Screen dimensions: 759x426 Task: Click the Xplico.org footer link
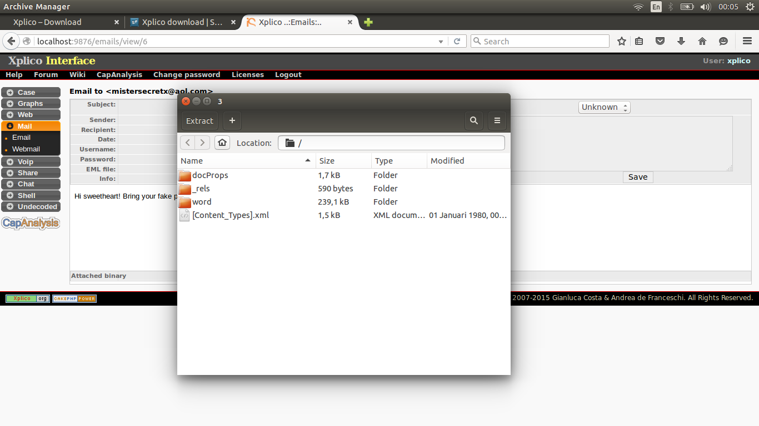(28, 298)
